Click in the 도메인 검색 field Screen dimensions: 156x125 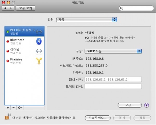[x=113, y=86]
